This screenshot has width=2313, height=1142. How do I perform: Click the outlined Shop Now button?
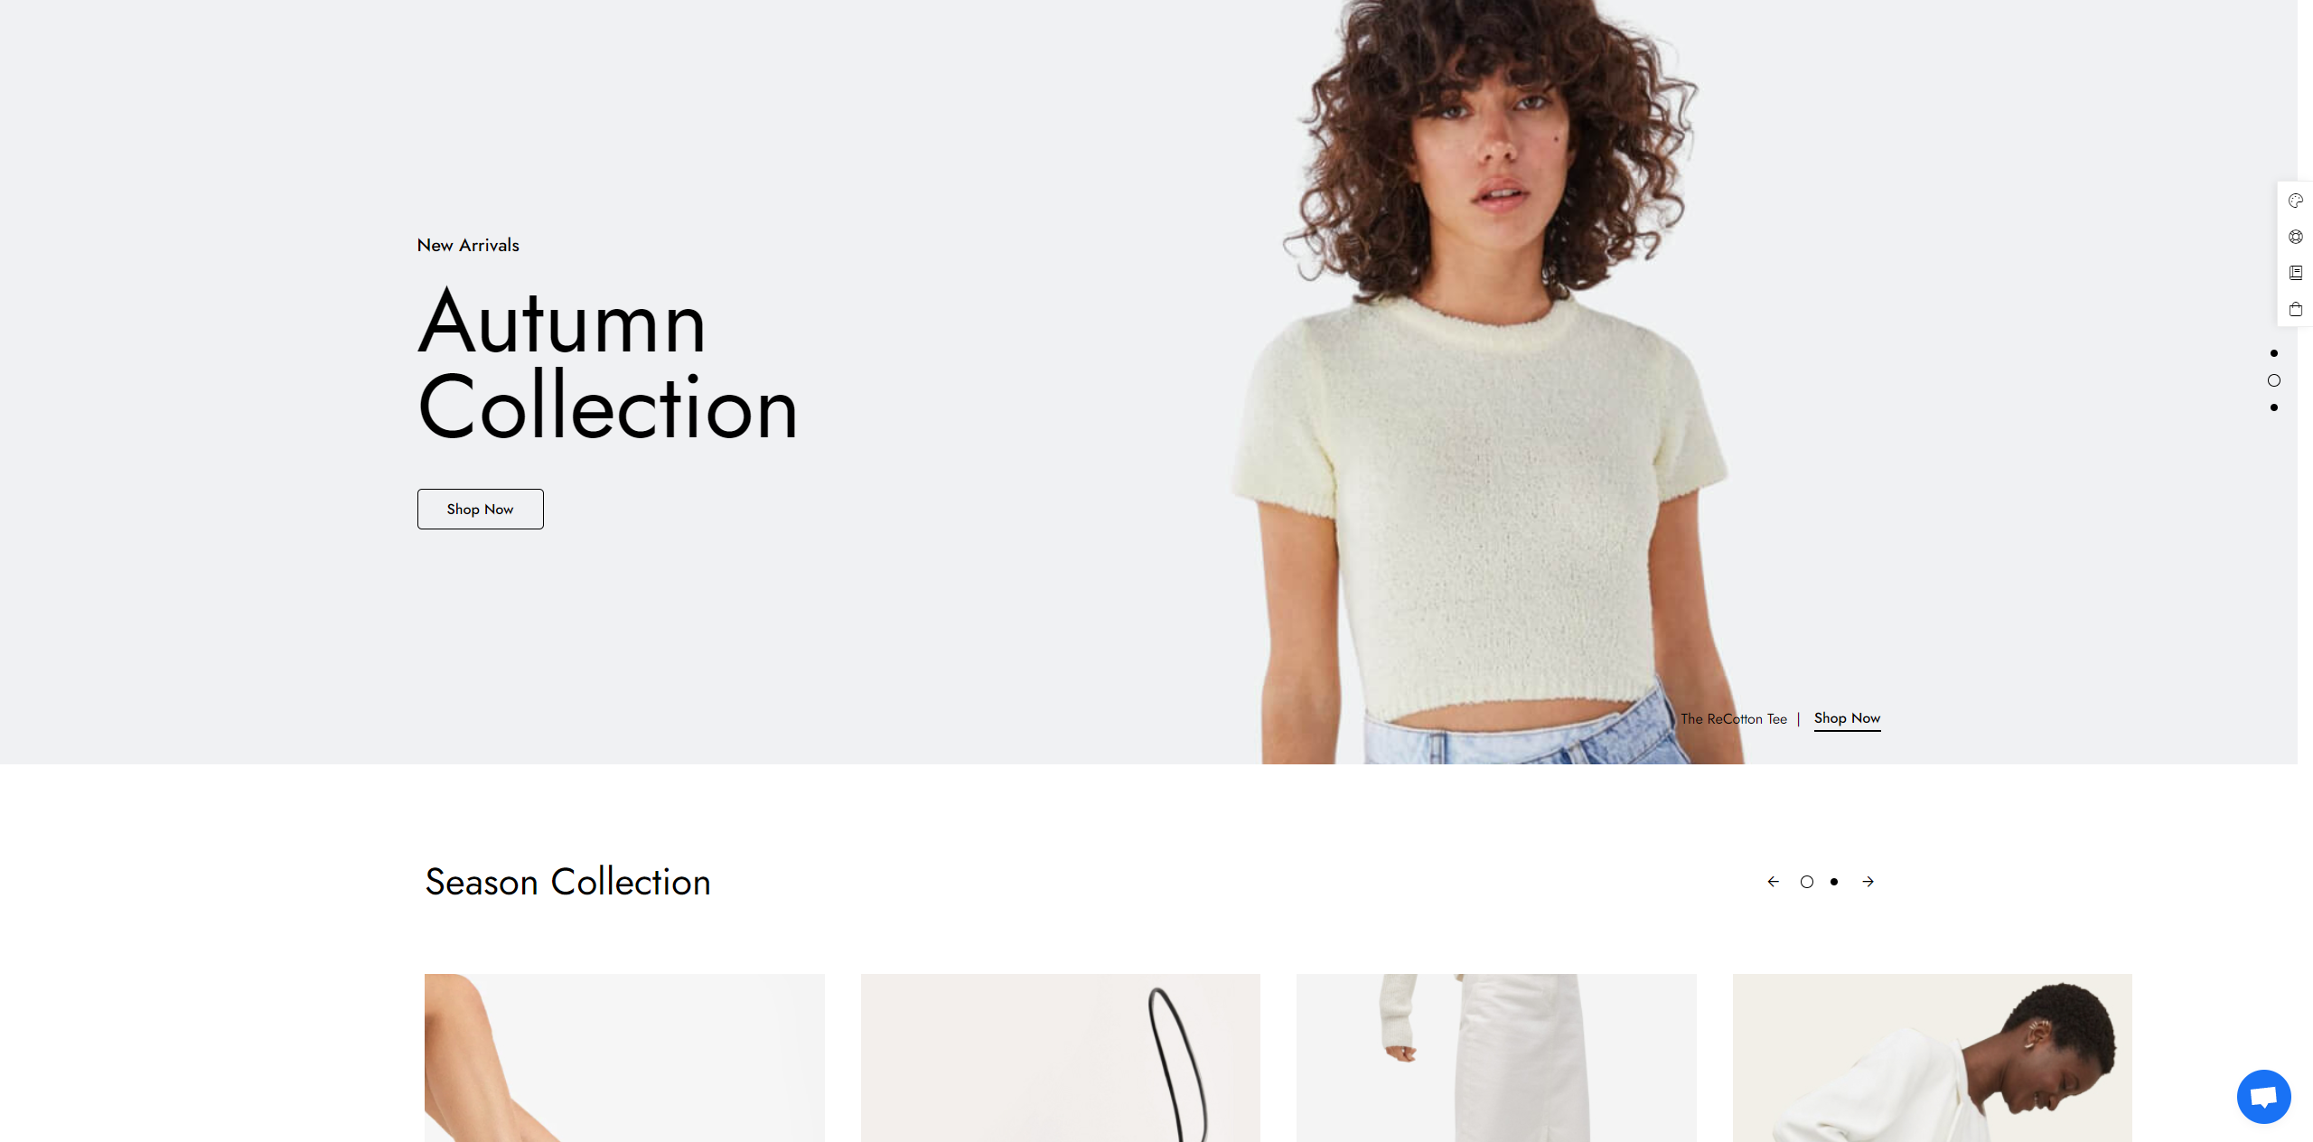pos(480,509)
